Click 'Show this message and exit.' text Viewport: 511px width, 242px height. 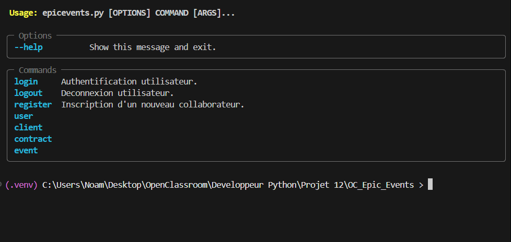(x=153, y=47)
